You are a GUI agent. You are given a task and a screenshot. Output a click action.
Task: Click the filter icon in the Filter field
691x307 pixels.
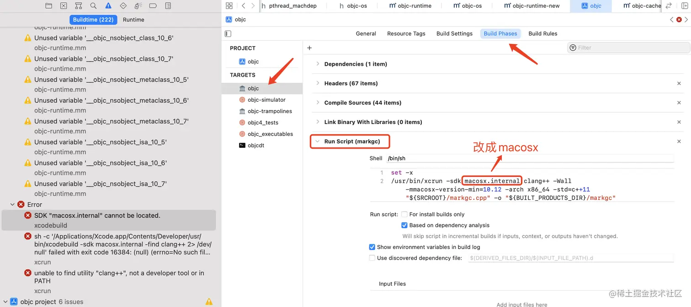(573, 47)
